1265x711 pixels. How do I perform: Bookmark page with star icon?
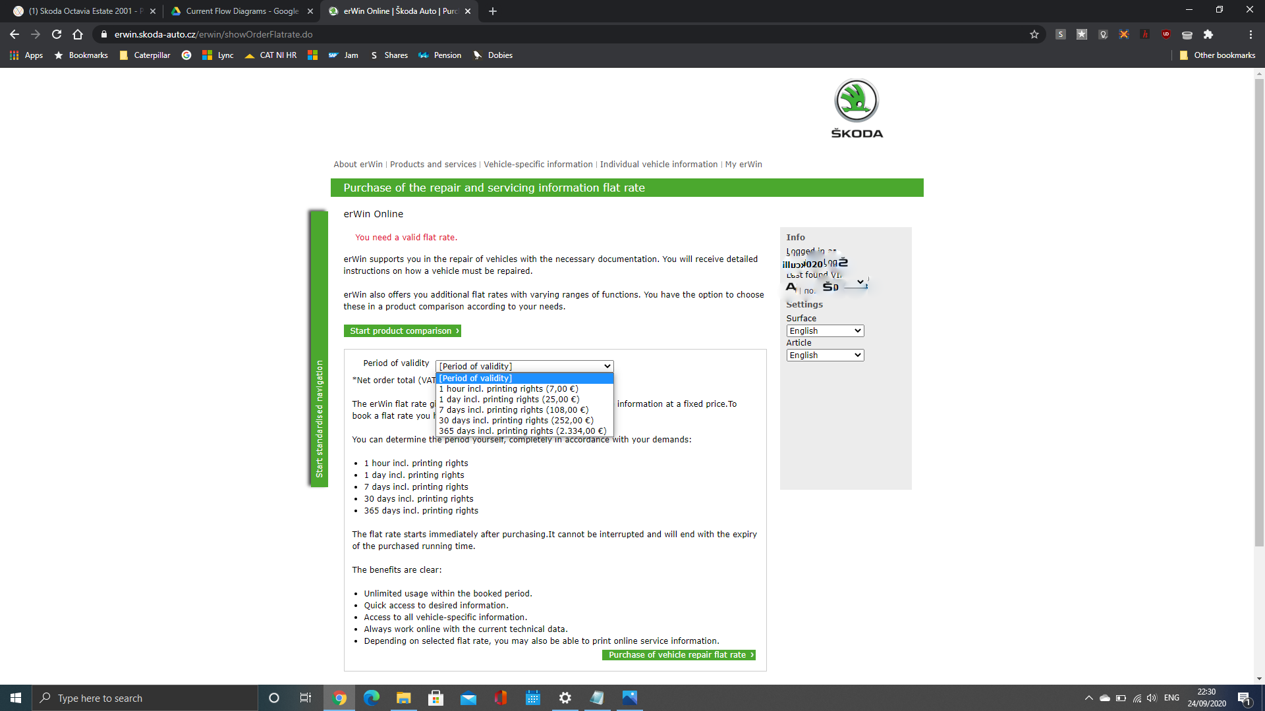tap(1034, 34)
